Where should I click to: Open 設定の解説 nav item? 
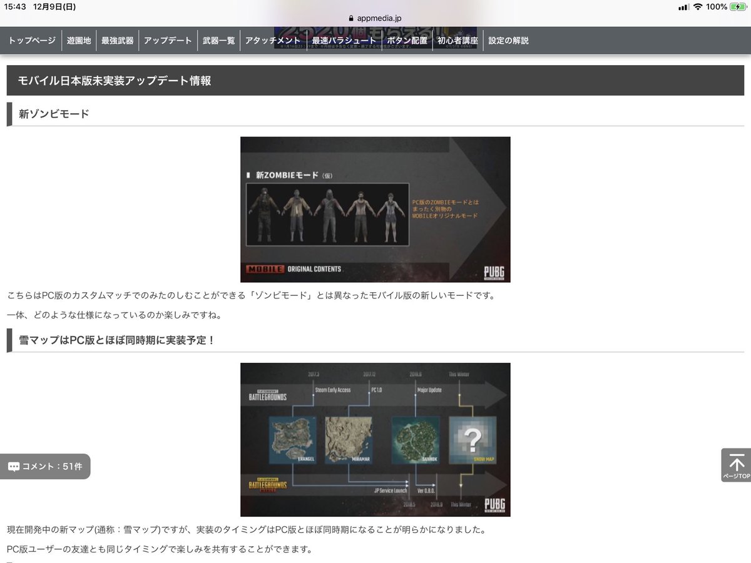508,41
